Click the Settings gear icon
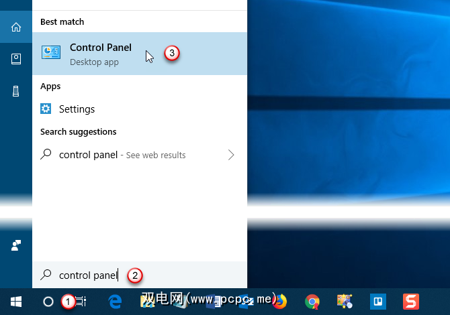This screenshot has height=315, width=450. (46, 109)
